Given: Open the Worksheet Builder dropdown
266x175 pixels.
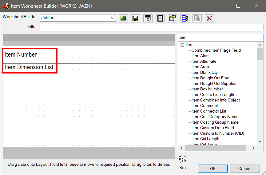Looking at the screenshot, I should (x=113, y=18).
